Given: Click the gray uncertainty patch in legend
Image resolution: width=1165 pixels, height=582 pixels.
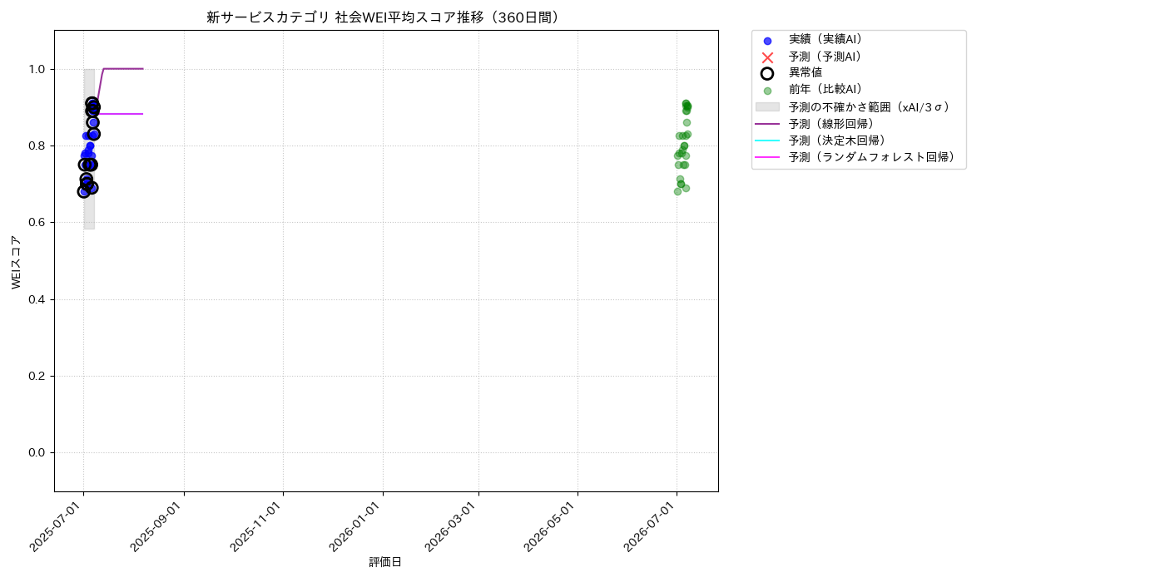Looking at the screenshot, I should point(767,106).
